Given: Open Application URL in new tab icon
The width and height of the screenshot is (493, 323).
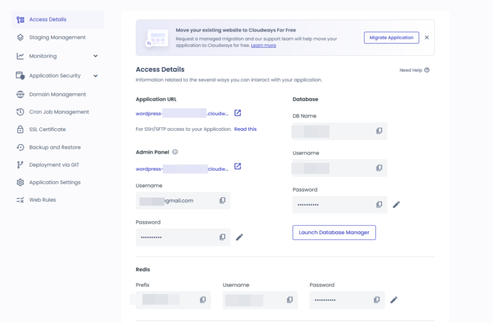Looking at the screenshot, I should tap(238, 113).
